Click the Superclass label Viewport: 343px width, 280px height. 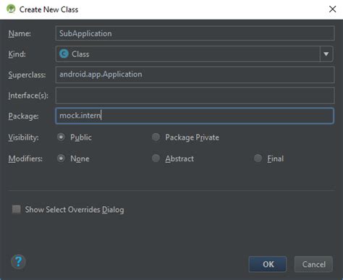pyautogui.click(x=27, y=75)
